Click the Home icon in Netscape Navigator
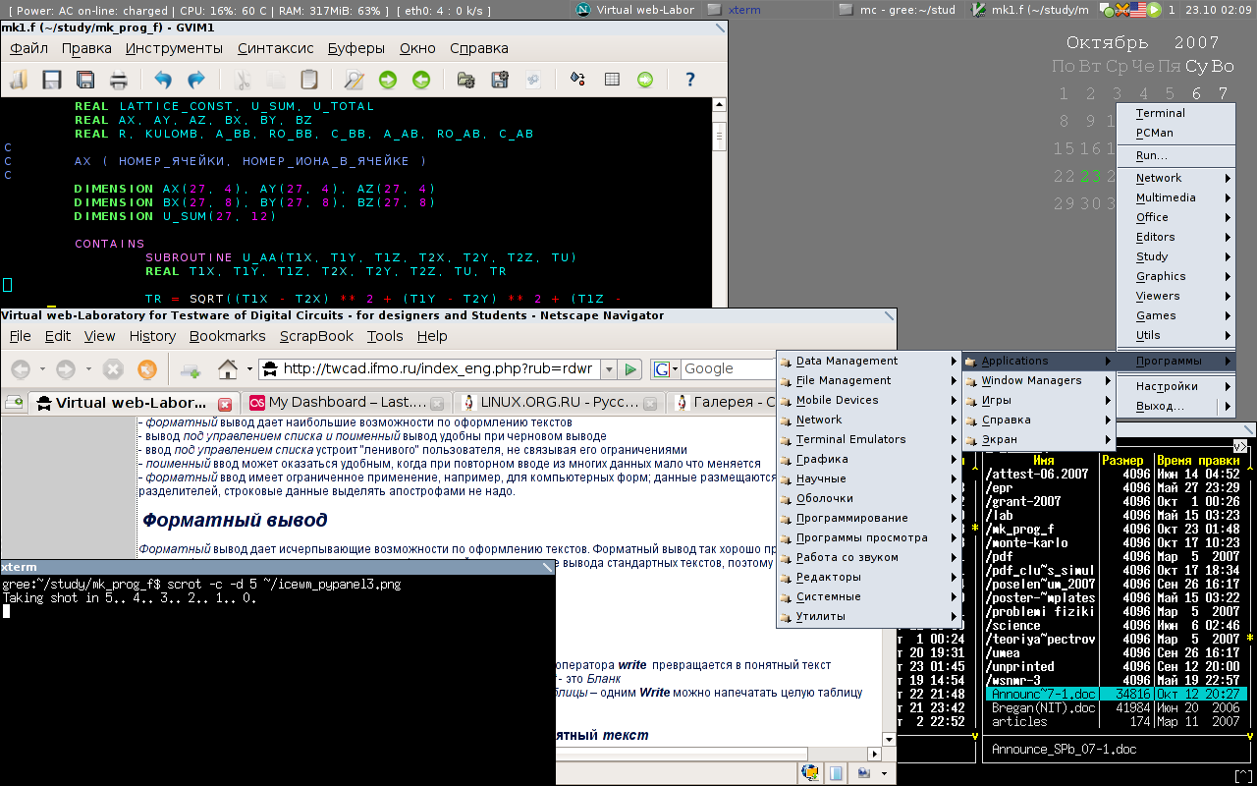The height and width of the screenshot is (786, 1257). coord(228,369)
